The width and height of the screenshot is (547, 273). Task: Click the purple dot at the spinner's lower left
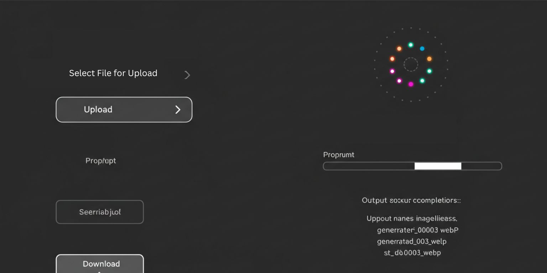tap(400, 81)
